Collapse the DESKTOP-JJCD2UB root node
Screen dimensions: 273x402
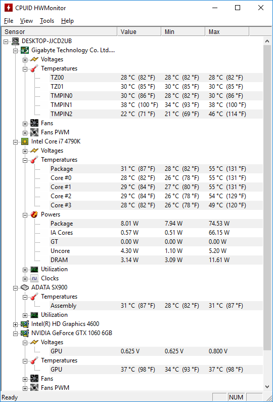pos(6,42)
